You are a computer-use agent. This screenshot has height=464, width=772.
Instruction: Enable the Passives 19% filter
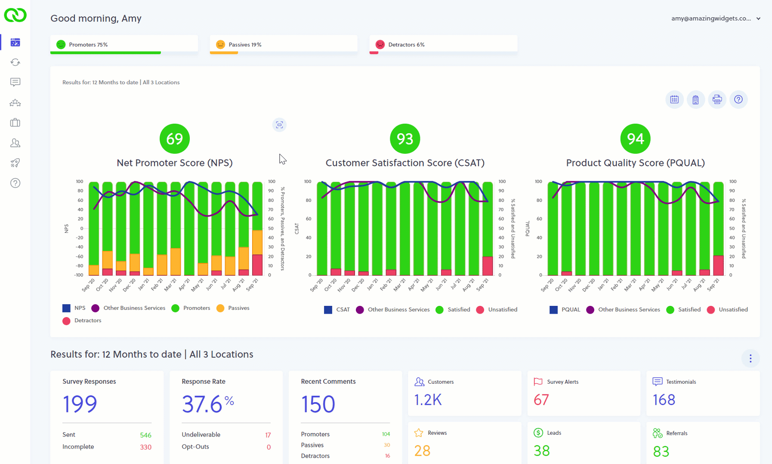[x=283, y=44]
